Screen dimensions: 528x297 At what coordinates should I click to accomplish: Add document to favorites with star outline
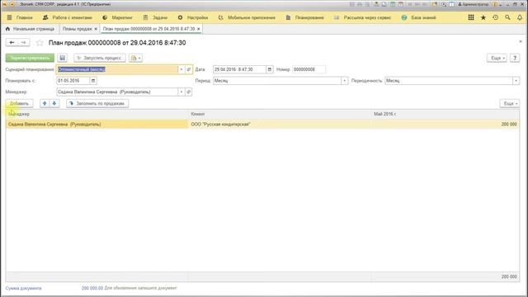point(40,43)
